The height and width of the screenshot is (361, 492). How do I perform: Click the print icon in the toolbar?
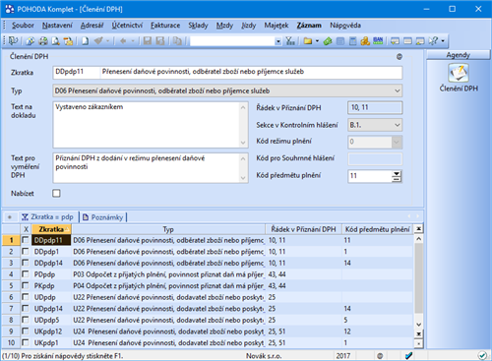click(43, 41)
